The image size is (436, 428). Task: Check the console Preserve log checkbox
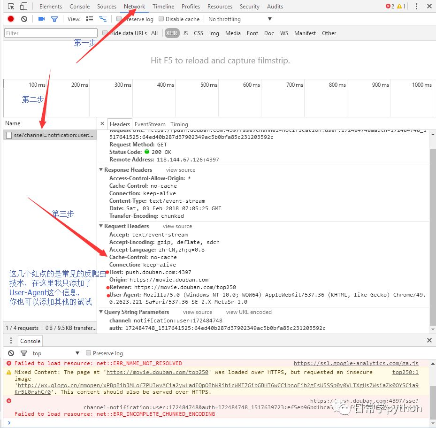[88, 352]
